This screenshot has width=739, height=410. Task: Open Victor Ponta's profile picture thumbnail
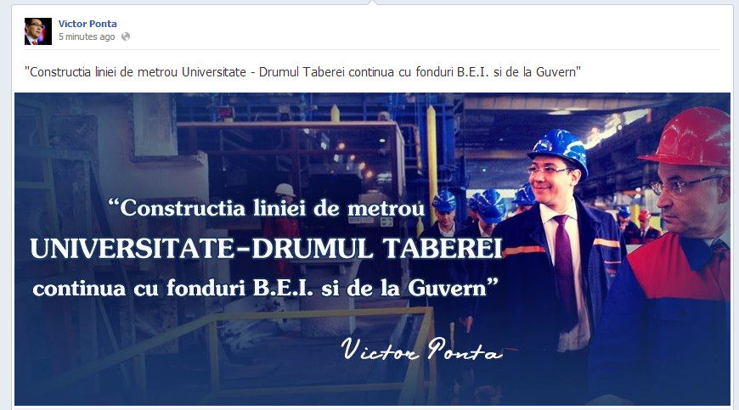[x=38, y=31]
